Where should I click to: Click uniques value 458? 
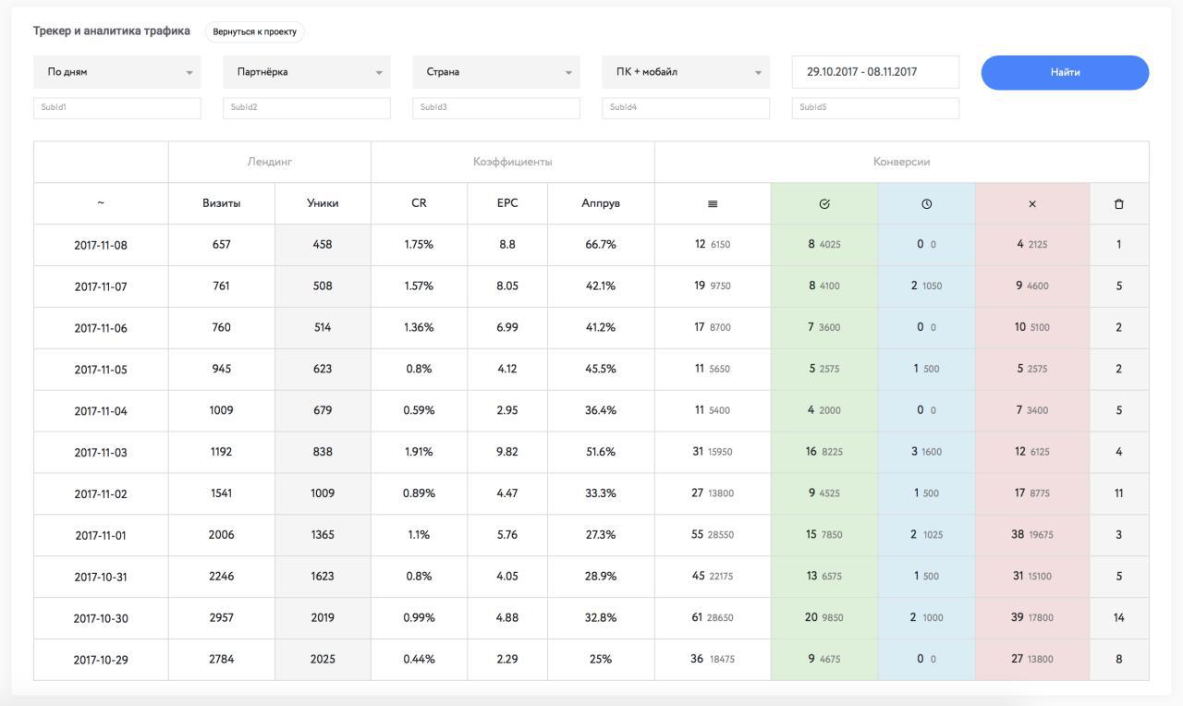[323, 245]
